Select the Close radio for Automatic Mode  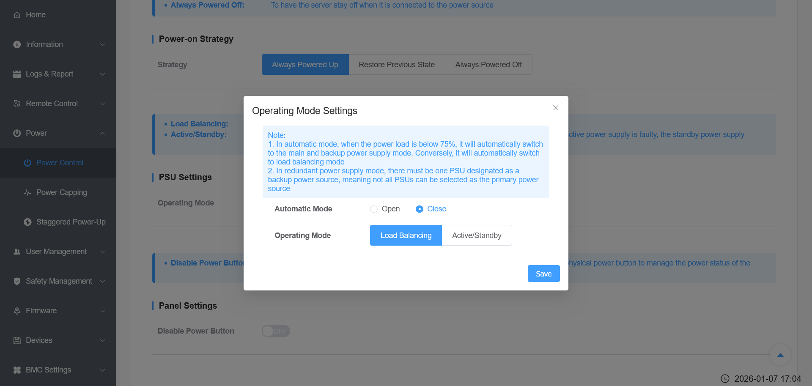point(420,209)
